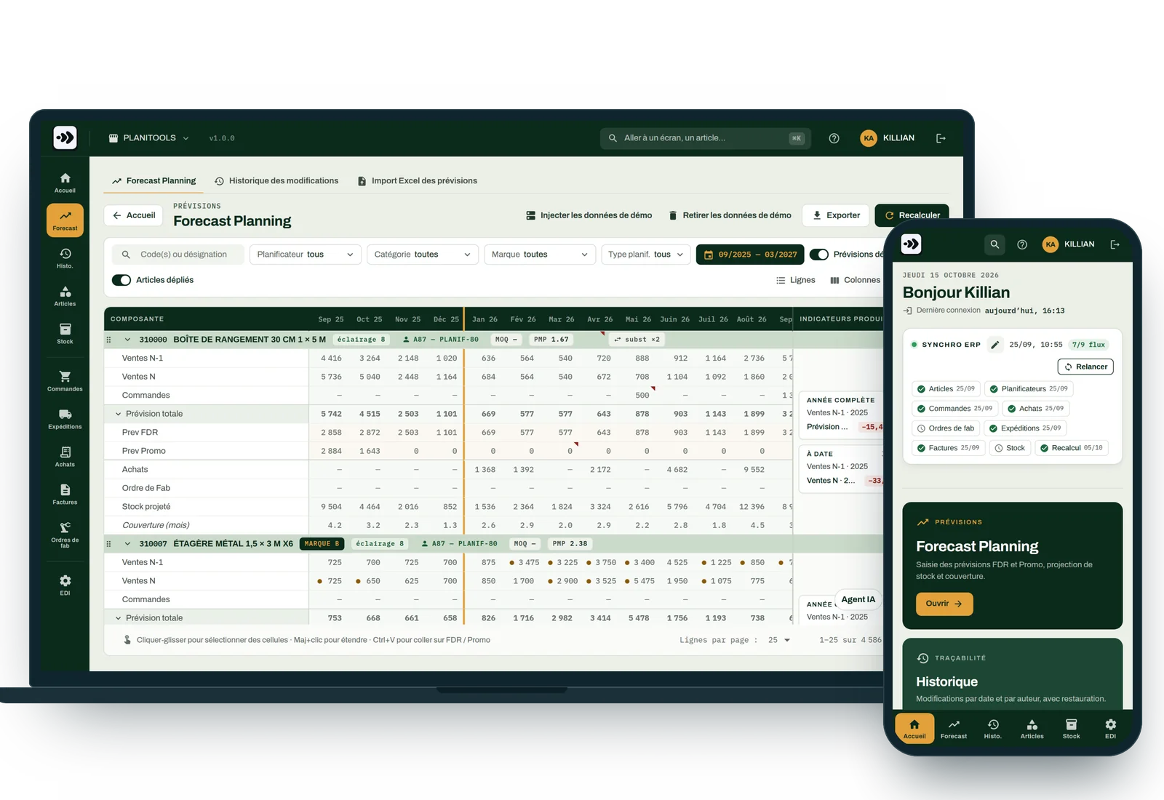
Task: Open the Planificateur filter dropdown
Action: point(306,255)
